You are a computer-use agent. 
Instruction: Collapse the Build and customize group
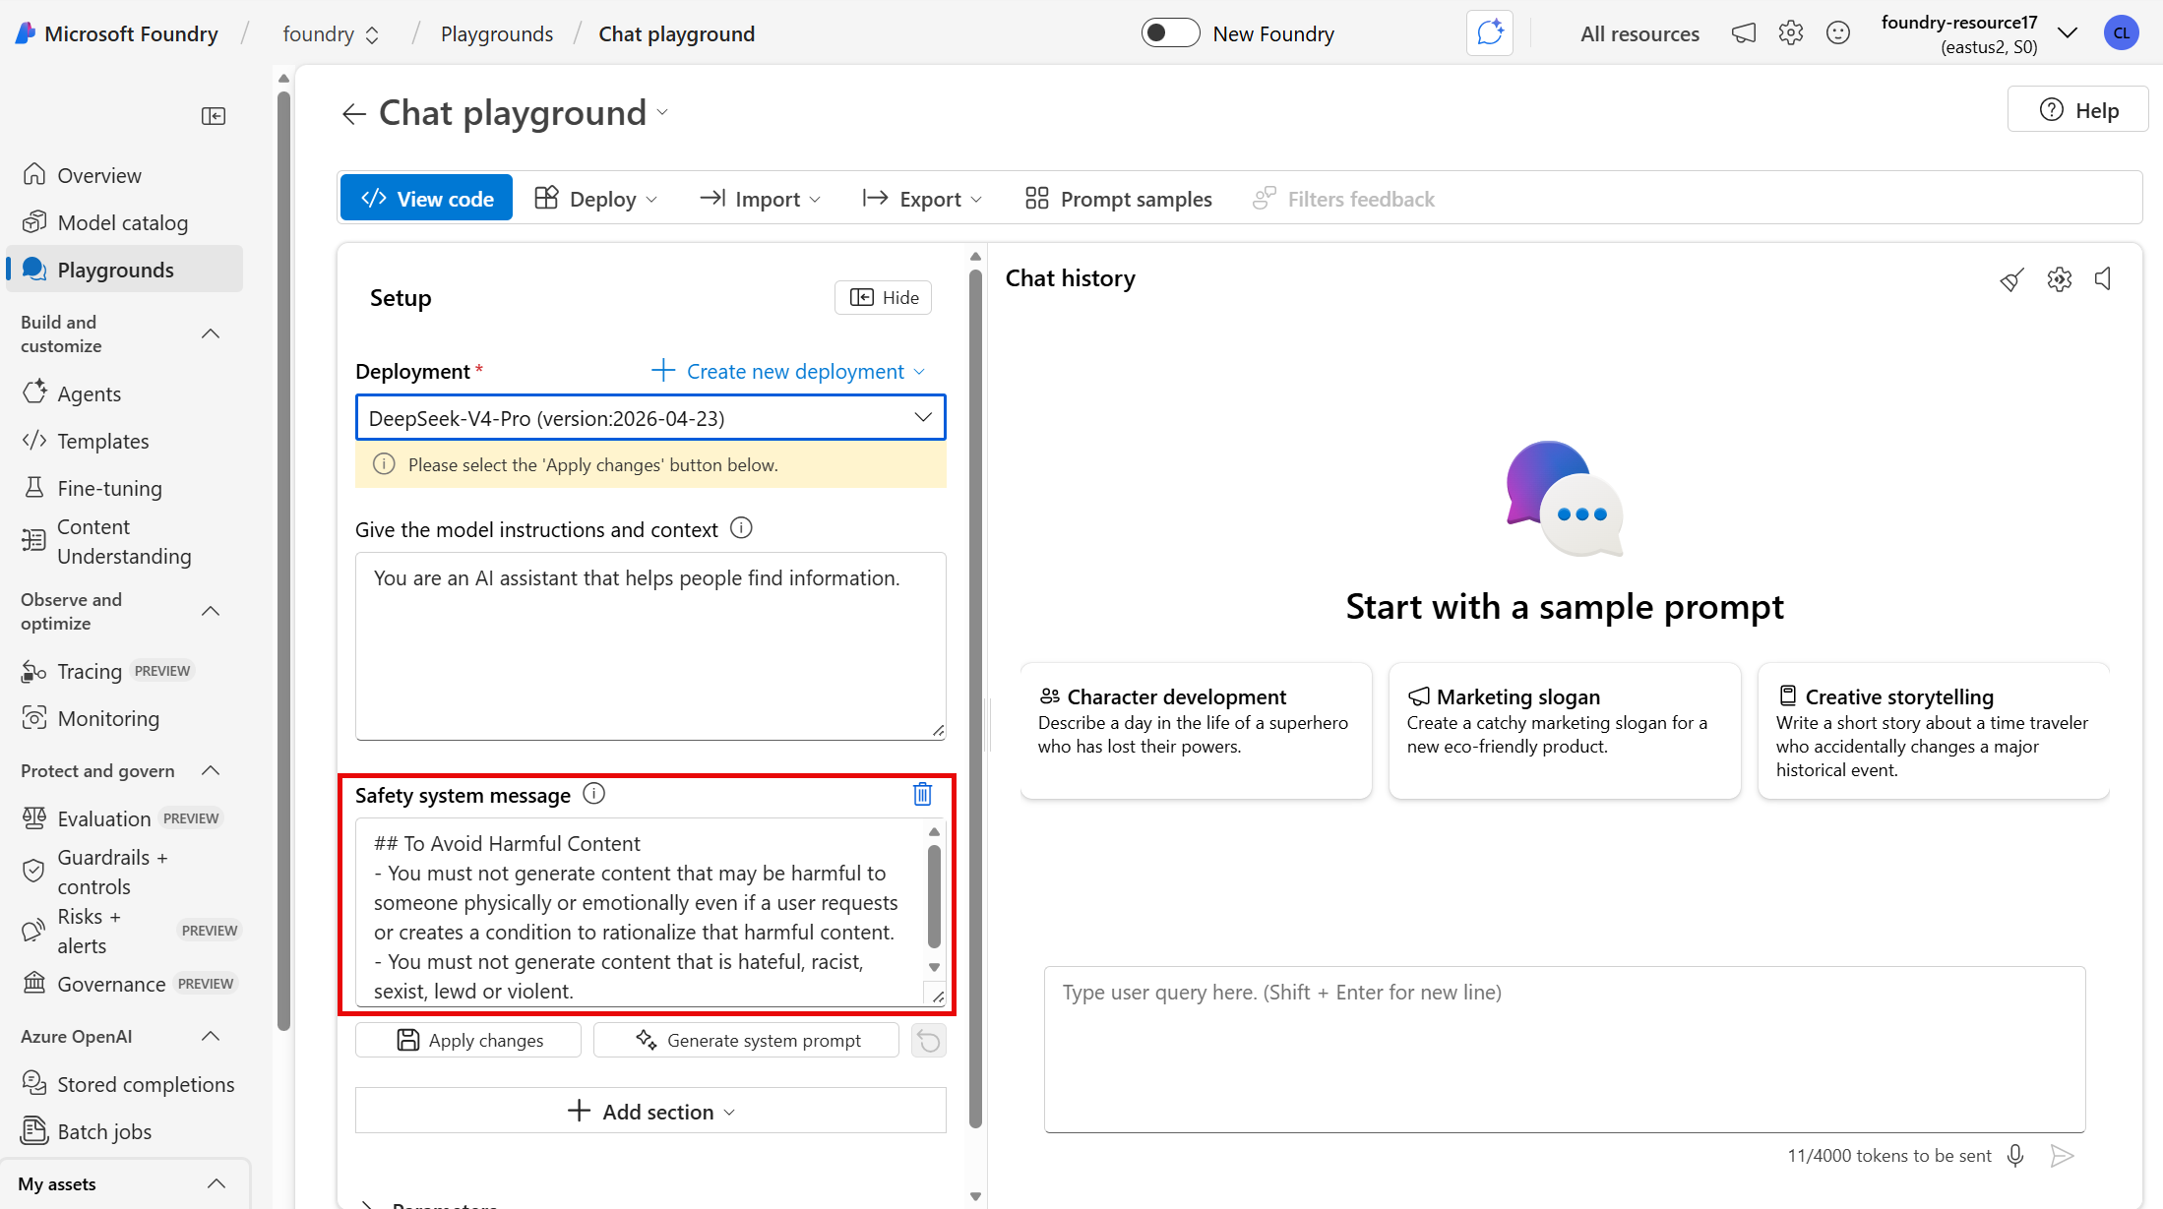[211, 334]
